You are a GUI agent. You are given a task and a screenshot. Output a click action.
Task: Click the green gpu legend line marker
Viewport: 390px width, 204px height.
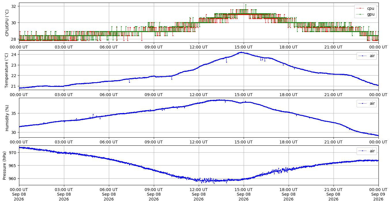[360, 14]
